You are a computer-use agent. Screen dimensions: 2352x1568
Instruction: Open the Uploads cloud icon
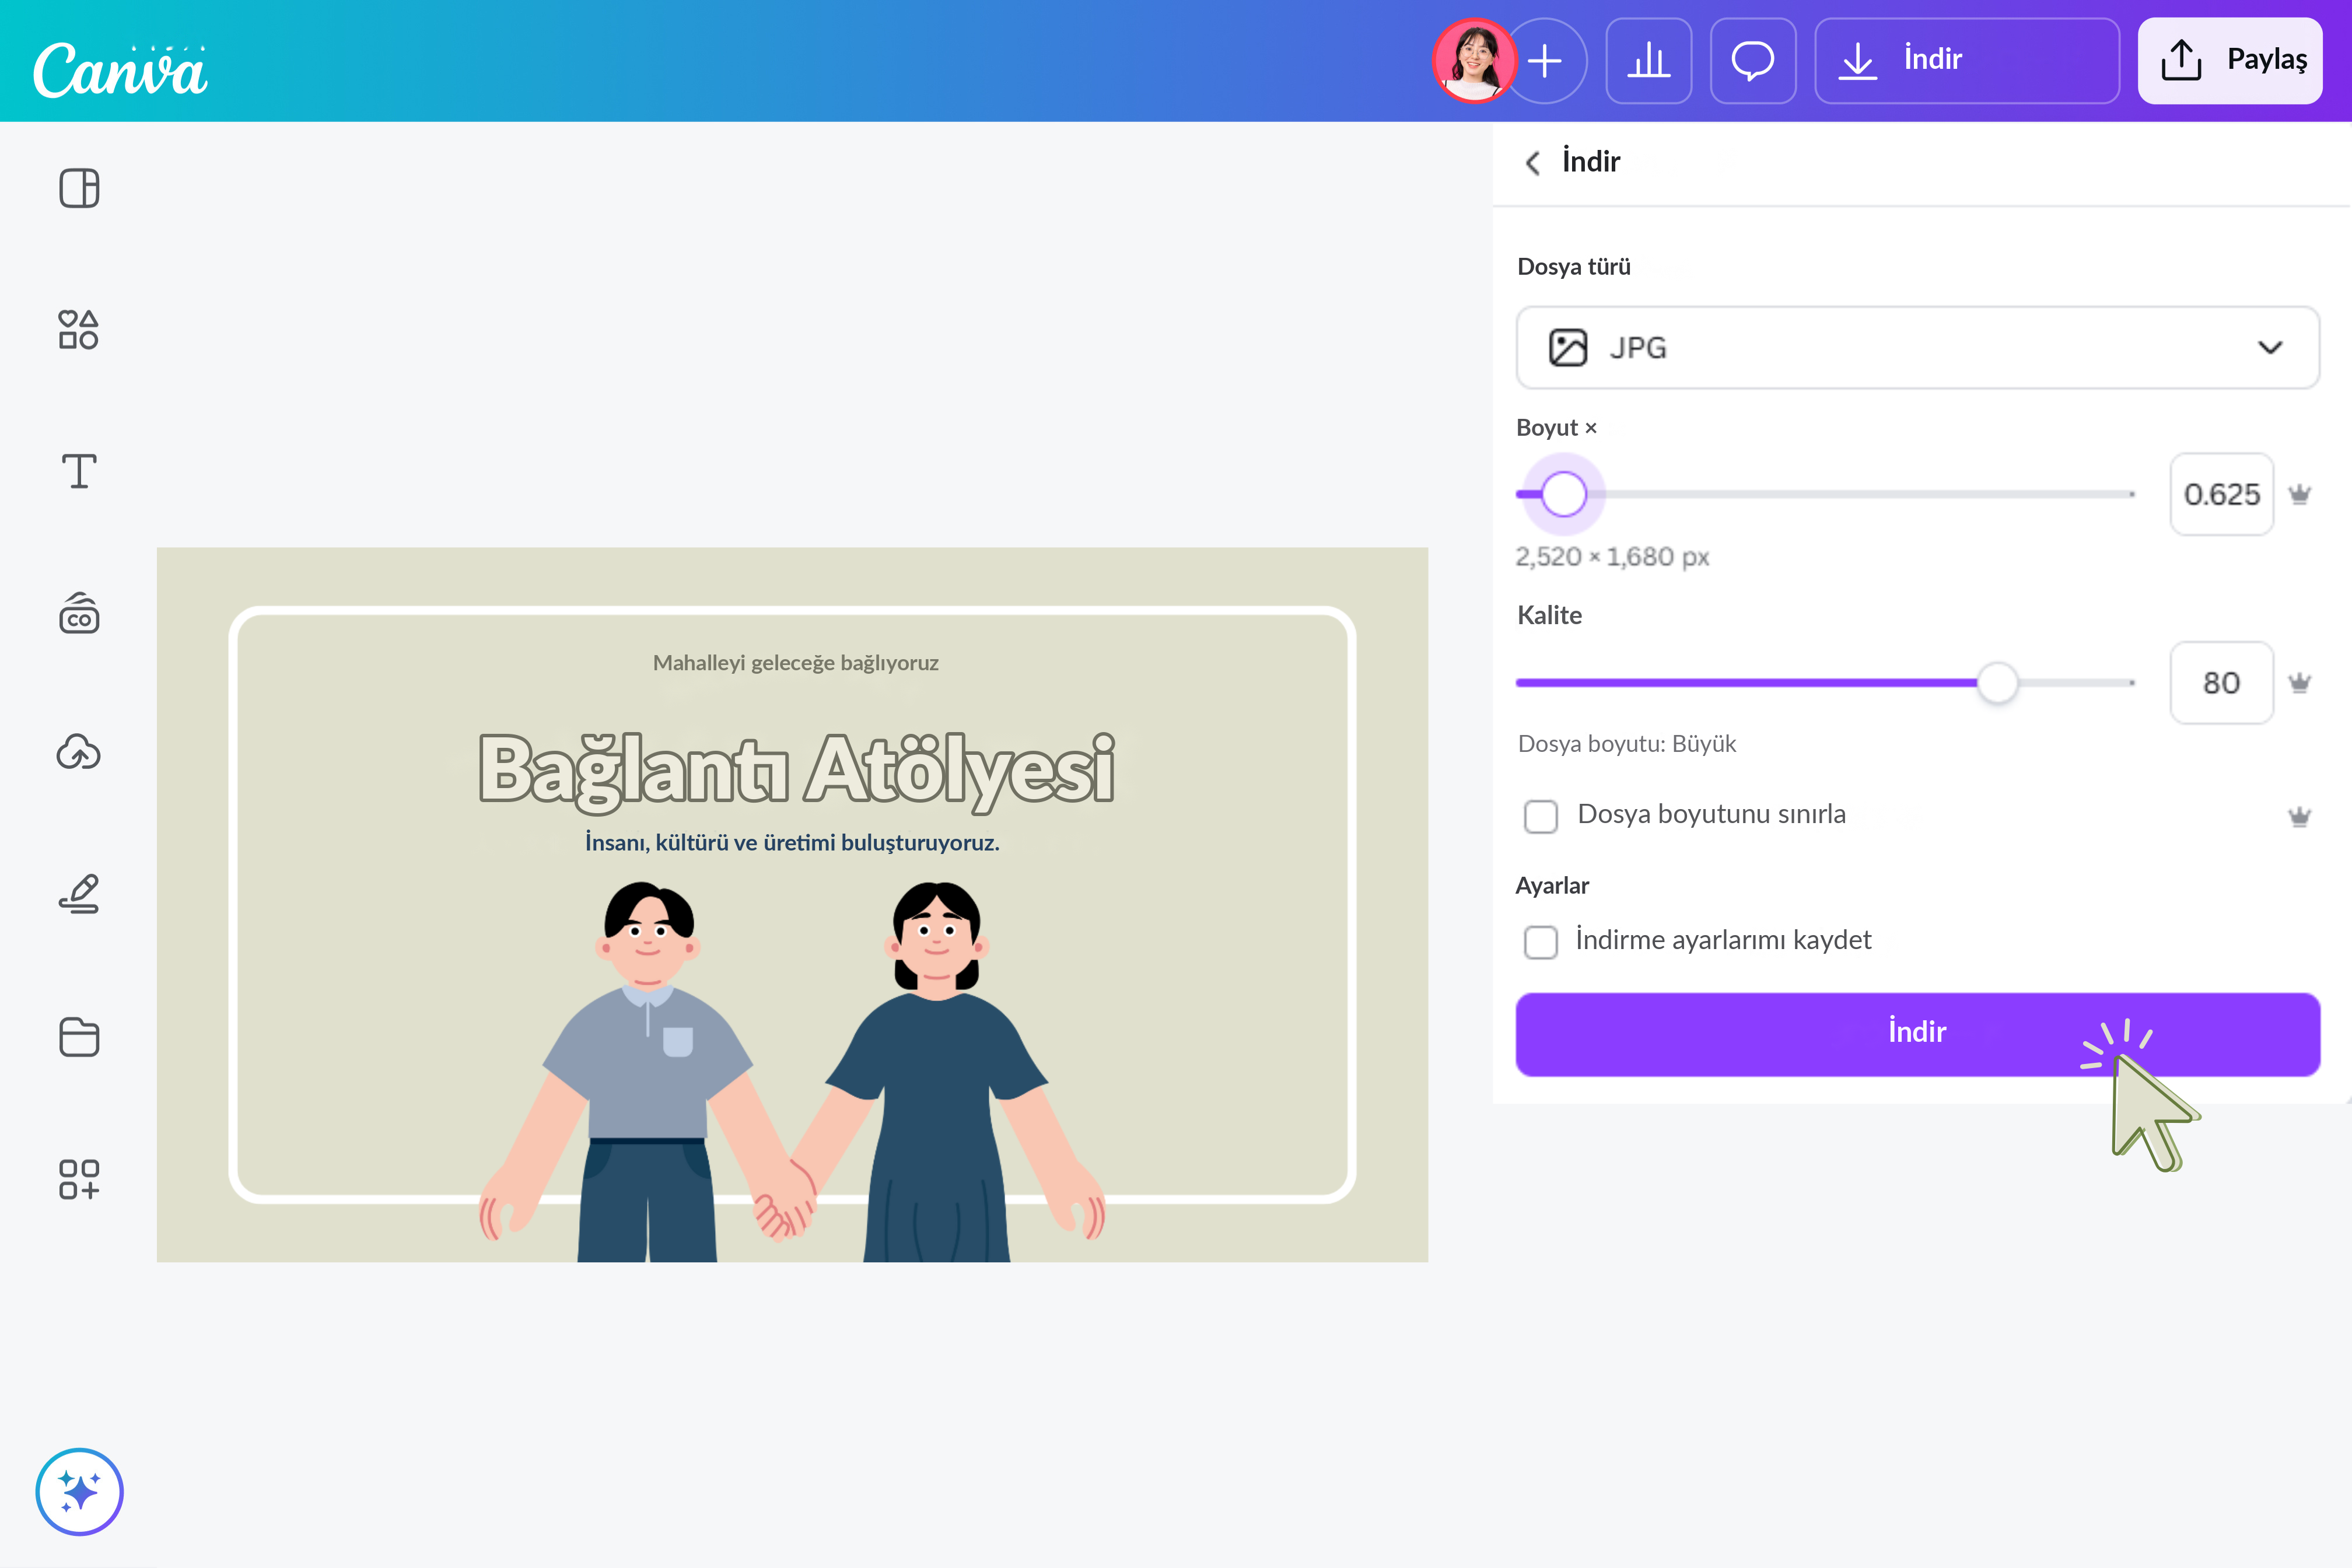tap(79, 752)
